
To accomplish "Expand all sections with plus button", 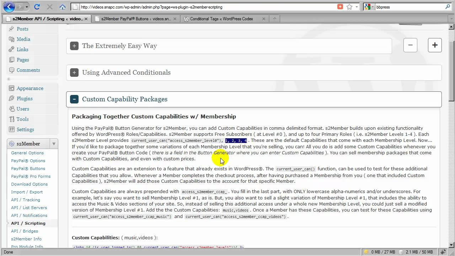I will point(435,45).
